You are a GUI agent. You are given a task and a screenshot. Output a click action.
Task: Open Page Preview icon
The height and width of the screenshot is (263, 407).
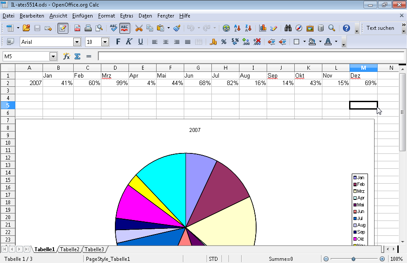[x=99, y=28]
